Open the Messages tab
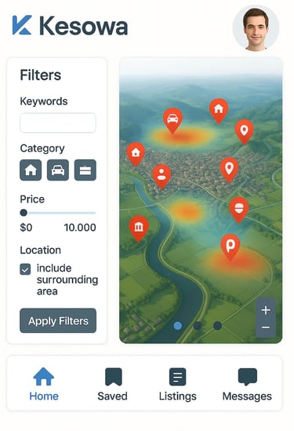 tap(247, 385)
